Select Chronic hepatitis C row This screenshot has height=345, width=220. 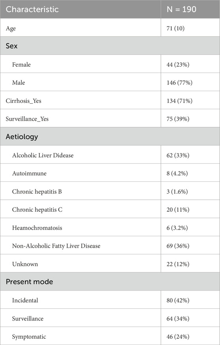point(110,209)
